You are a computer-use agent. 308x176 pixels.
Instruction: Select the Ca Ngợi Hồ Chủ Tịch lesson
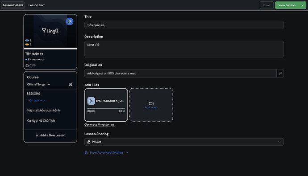(41, 121)
